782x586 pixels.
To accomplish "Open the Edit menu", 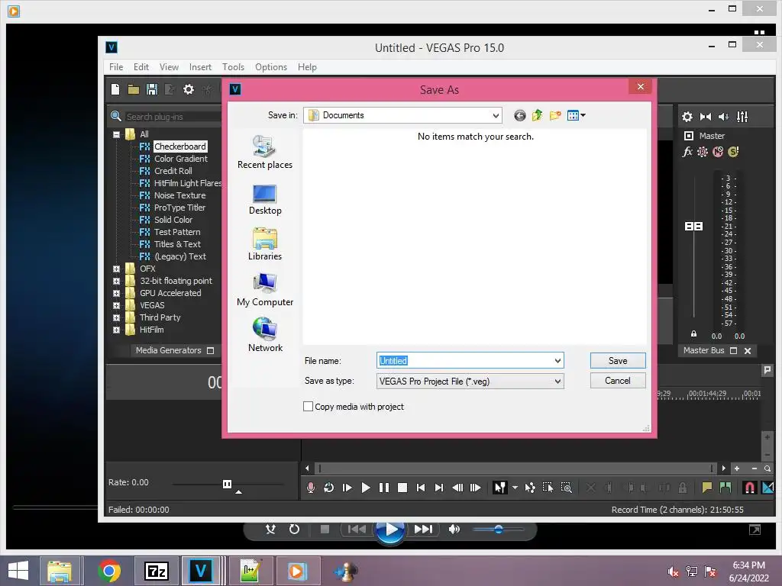I will [x=141, y=67].
